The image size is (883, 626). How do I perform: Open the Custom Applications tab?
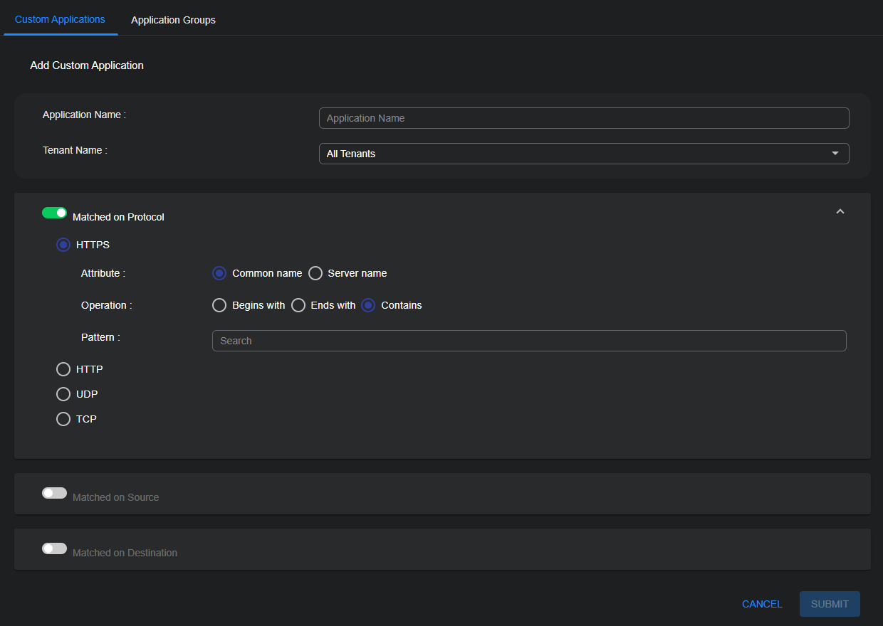(x=60, y=19)
